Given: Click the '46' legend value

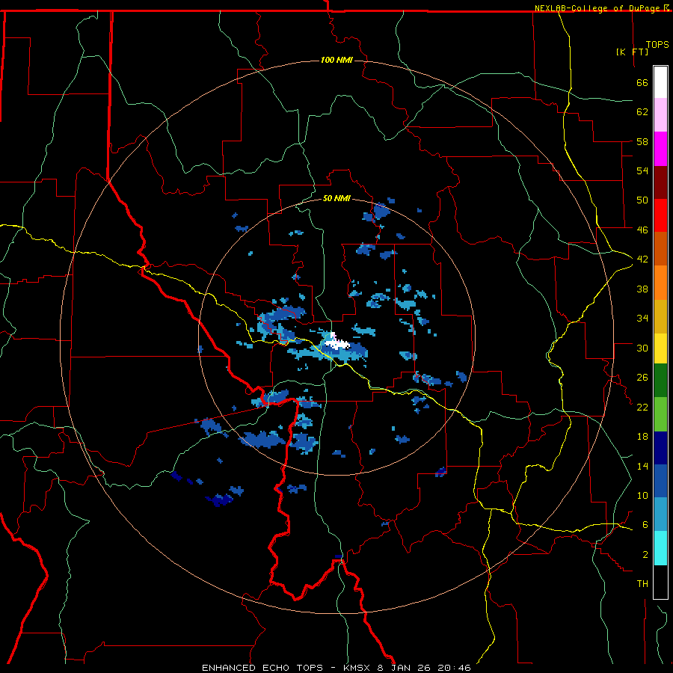Looking at the screenshot, I should coord(642,230).
